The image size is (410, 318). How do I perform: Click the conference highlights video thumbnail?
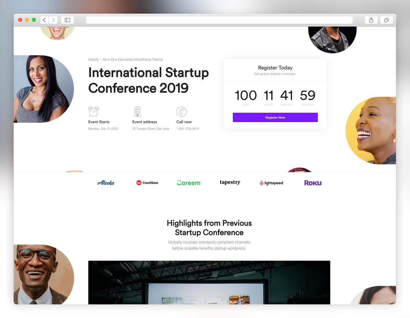coord(209,283)
